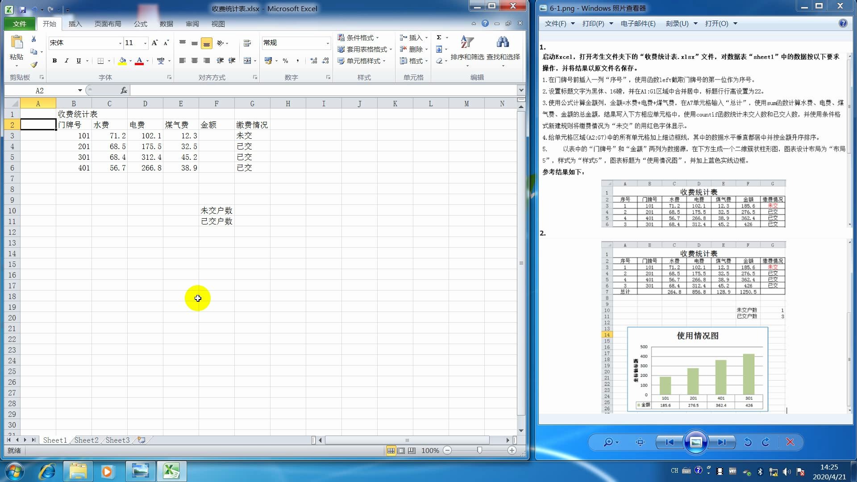Select cell F3 under 金额
Viewport: 857px width, 482px height.
click(x=216, y=136)
